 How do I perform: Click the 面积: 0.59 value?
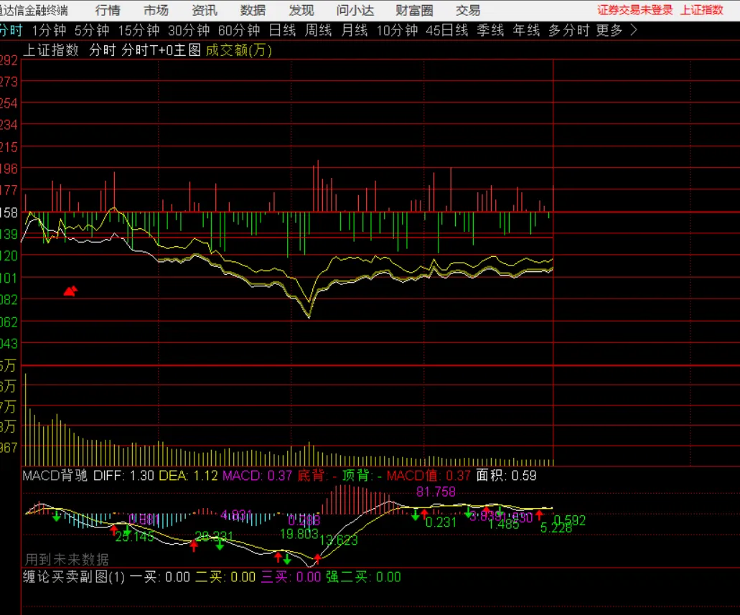pyautogui.click(x=507, y=475)
